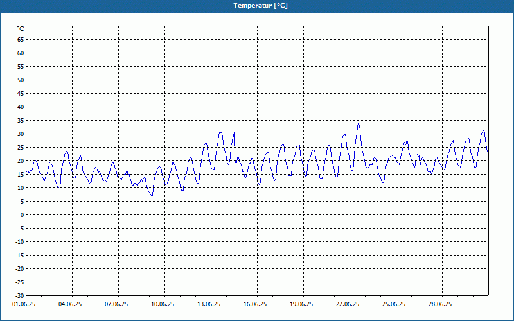The height and width of the screenshot is (321, 514).
Task: Click the 22.06.25 date label
Action: (x=348, y=304)
